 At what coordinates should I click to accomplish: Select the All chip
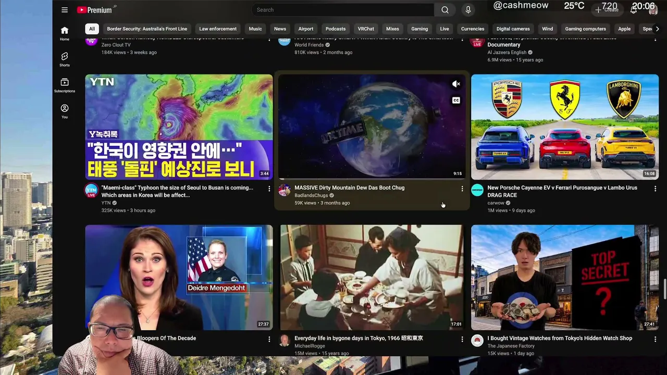(92, 29)
